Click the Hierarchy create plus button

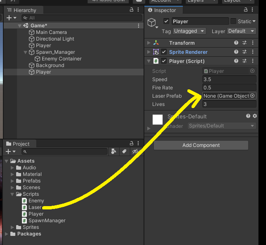click(9, 18)
